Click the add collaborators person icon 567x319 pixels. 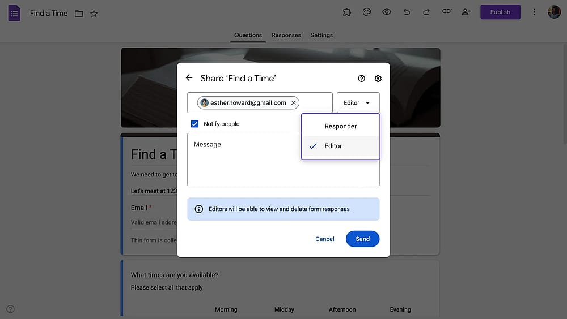tap(466, 12)
